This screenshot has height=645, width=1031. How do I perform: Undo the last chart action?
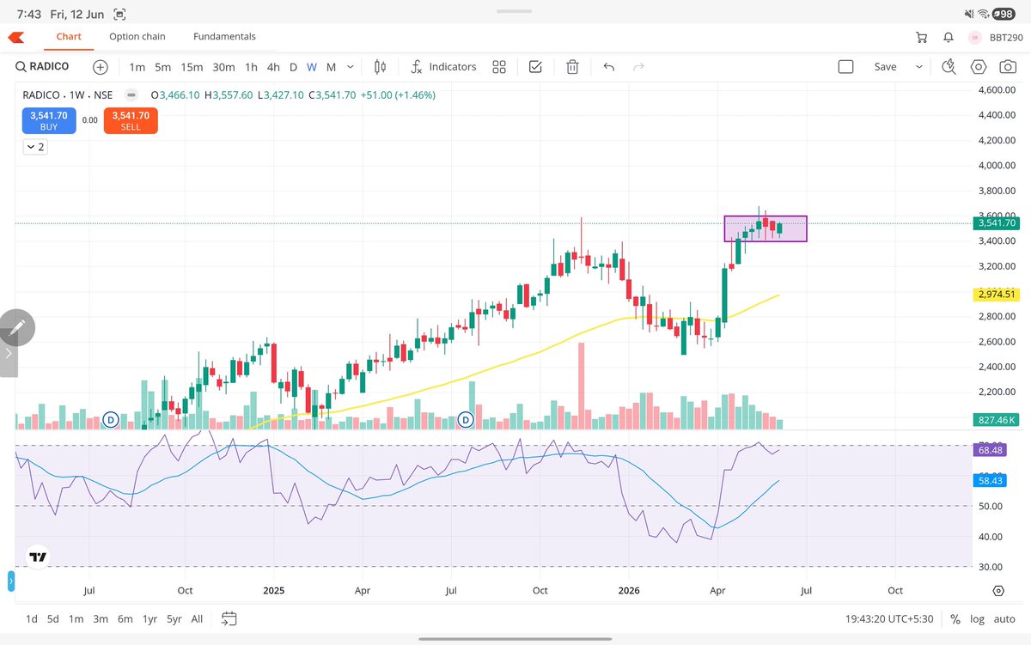tap(609, 66)
